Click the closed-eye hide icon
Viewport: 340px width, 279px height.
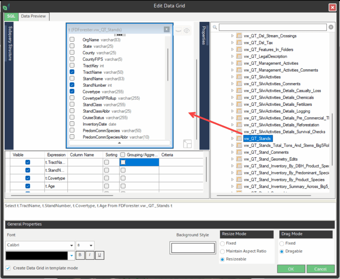coord(179,31)
